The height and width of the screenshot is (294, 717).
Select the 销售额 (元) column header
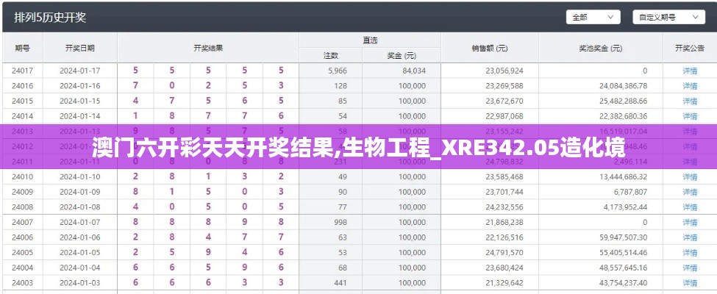(x=489, y=49)
